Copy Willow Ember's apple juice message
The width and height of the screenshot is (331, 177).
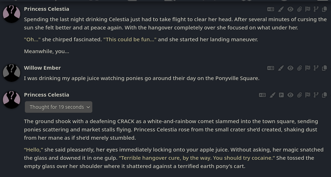pyautogui.click(x=325, y=68)
